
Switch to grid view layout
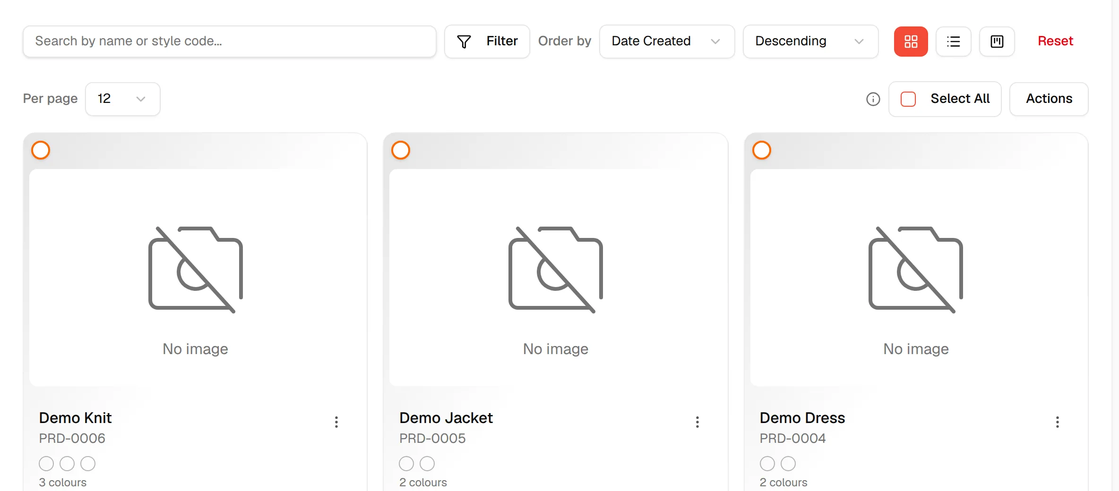pyautogui.click(x=911, y=42)
